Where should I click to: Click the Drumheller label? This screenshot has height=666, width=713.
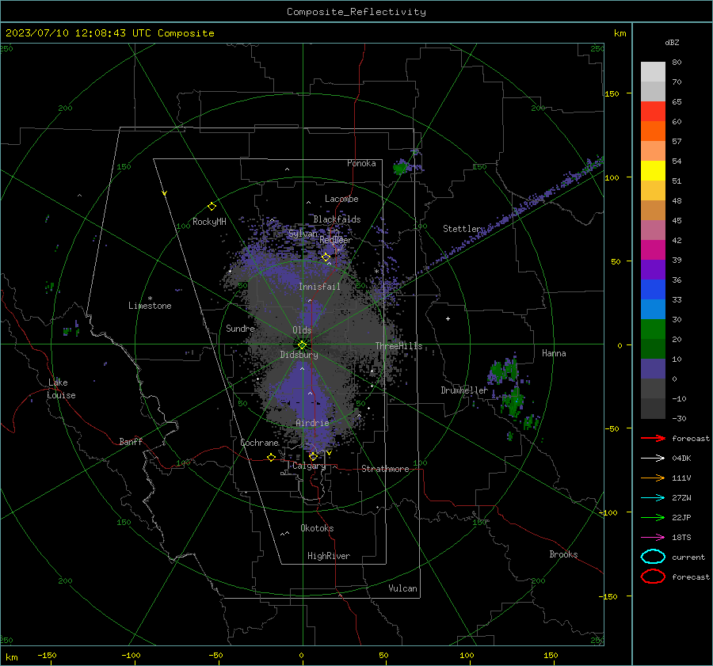coord(464,390)
